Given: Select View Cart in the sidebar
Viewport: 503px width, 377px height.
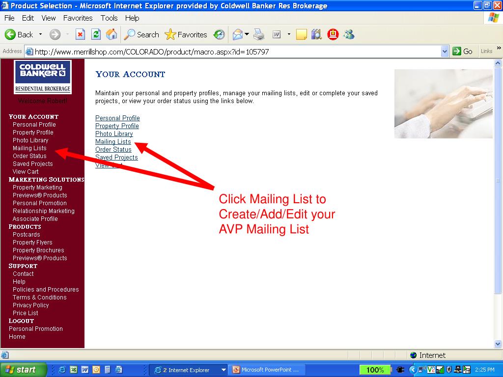Looking at the screenshot, I should [26, 172].
